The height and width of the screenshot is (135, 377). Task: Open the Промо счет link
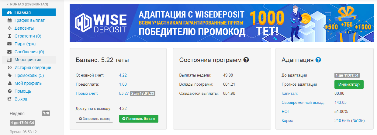coord(87,94)
